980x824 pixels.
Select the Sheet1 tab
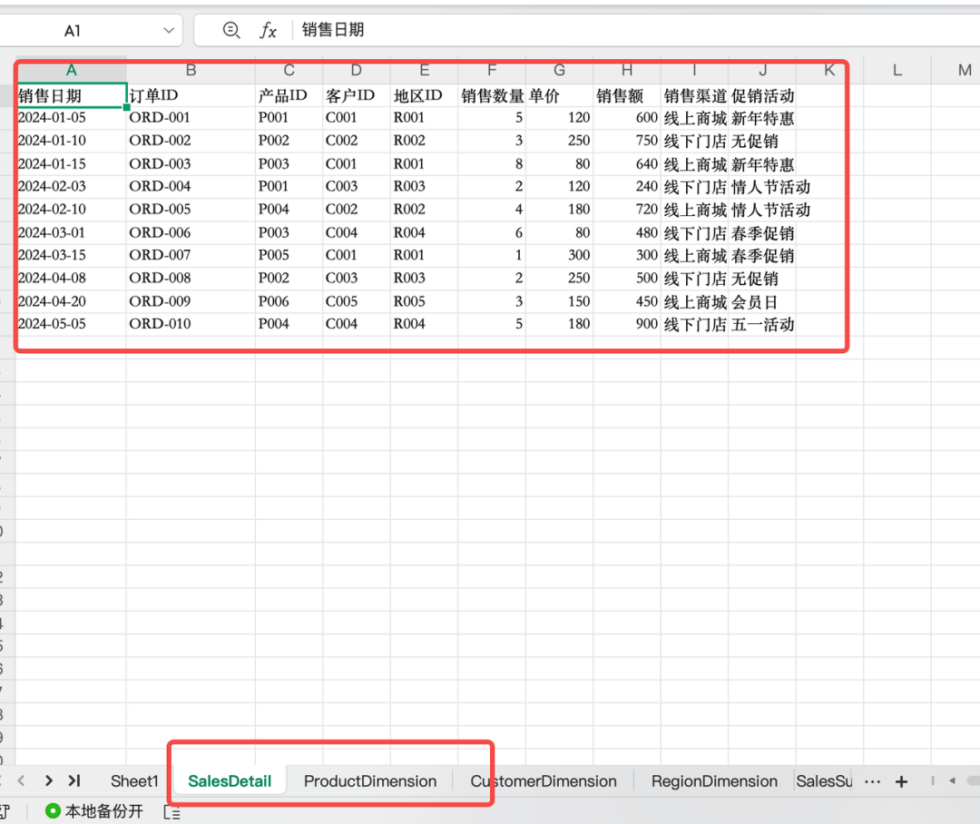(134, 781)
